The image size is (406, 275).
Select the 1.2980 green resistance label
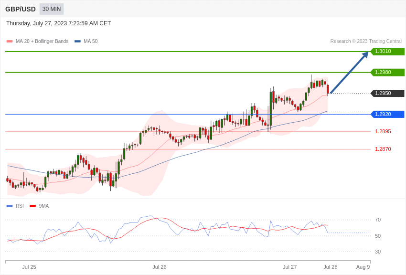pyautogui.click(x=388, y=72)
